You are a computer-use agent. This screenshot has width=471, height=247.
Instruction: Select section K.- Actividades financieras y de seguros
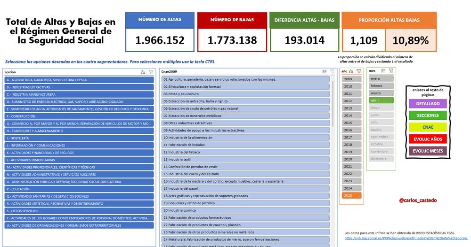(x=79, y=153)
